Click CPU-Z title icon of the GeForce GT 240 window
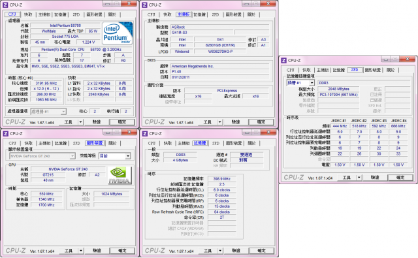This screenshot has width=418, height=258. 6,133
